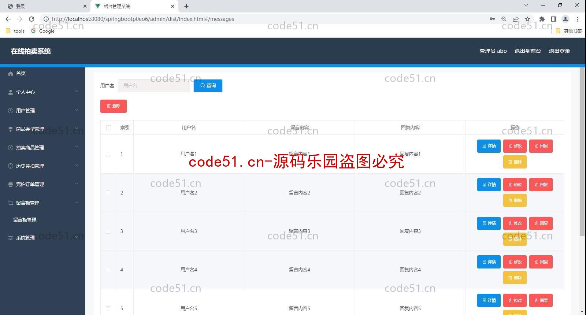Click 管理员 abo in the header

[493, 51]
